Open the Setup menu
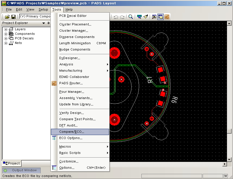233x179 pixels. pos(43,9)
